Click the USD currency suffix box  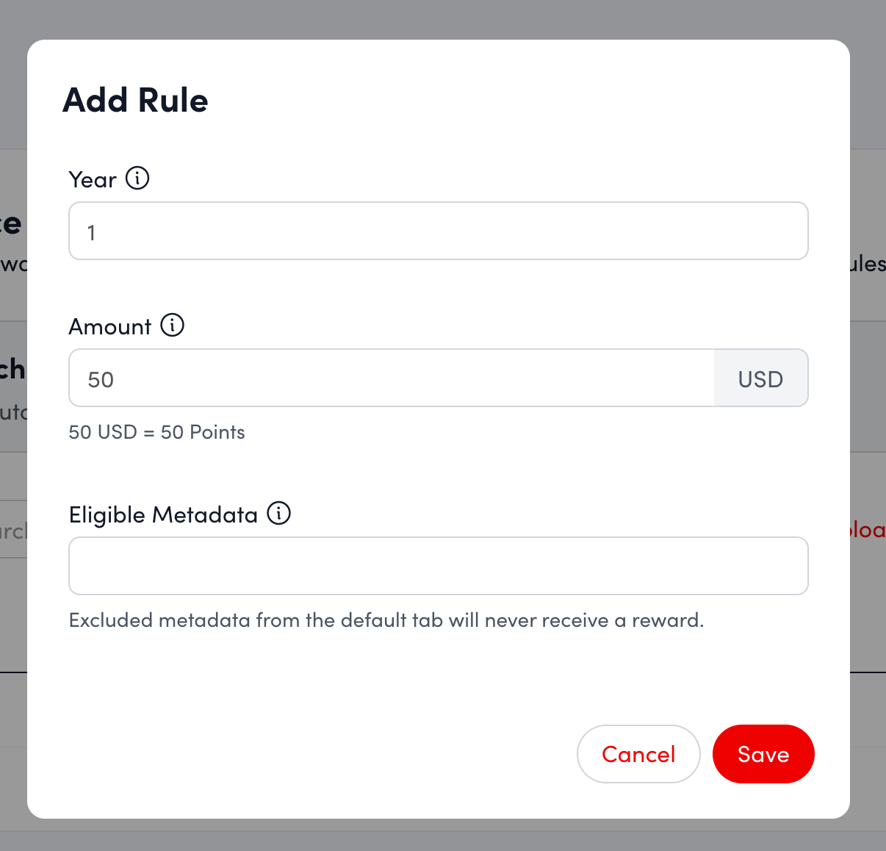[760, 378]
